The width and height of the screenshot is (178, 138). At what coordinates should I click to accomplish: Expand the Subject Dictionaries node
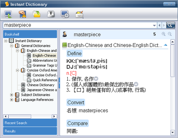pos(12,95)
